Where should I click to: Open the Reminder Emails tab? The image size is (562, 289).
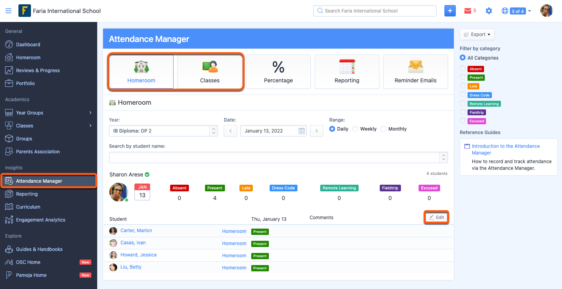click(x=415, y=71)
